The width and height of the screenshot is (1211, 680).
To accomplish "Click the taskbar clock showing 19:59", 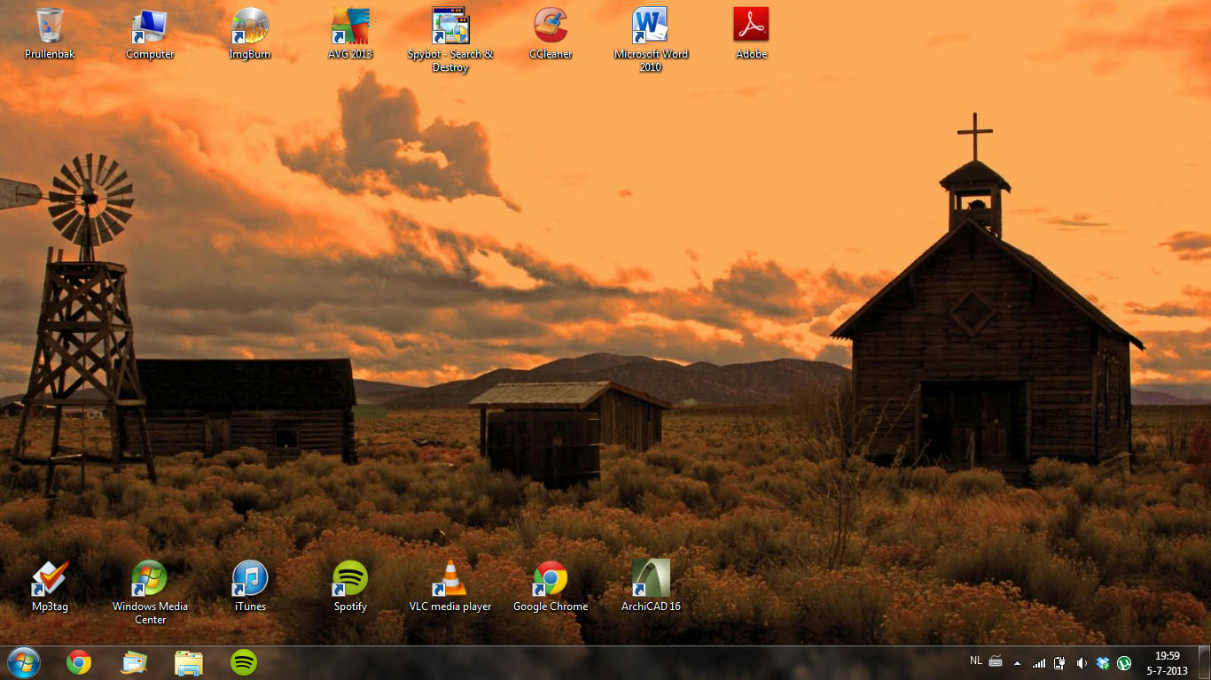I will [1167, 663].
